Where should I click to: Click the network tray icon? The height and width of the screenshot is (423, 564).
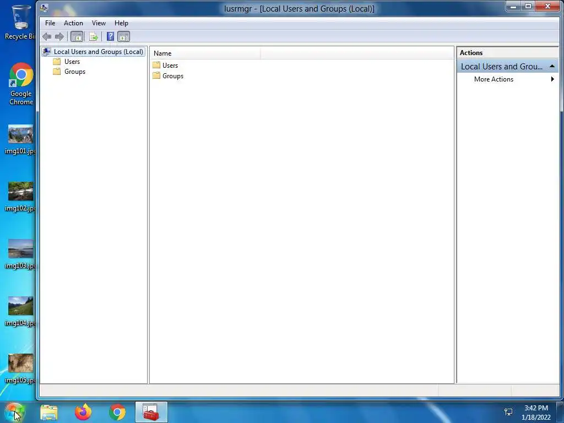click(x=508, y=412)
